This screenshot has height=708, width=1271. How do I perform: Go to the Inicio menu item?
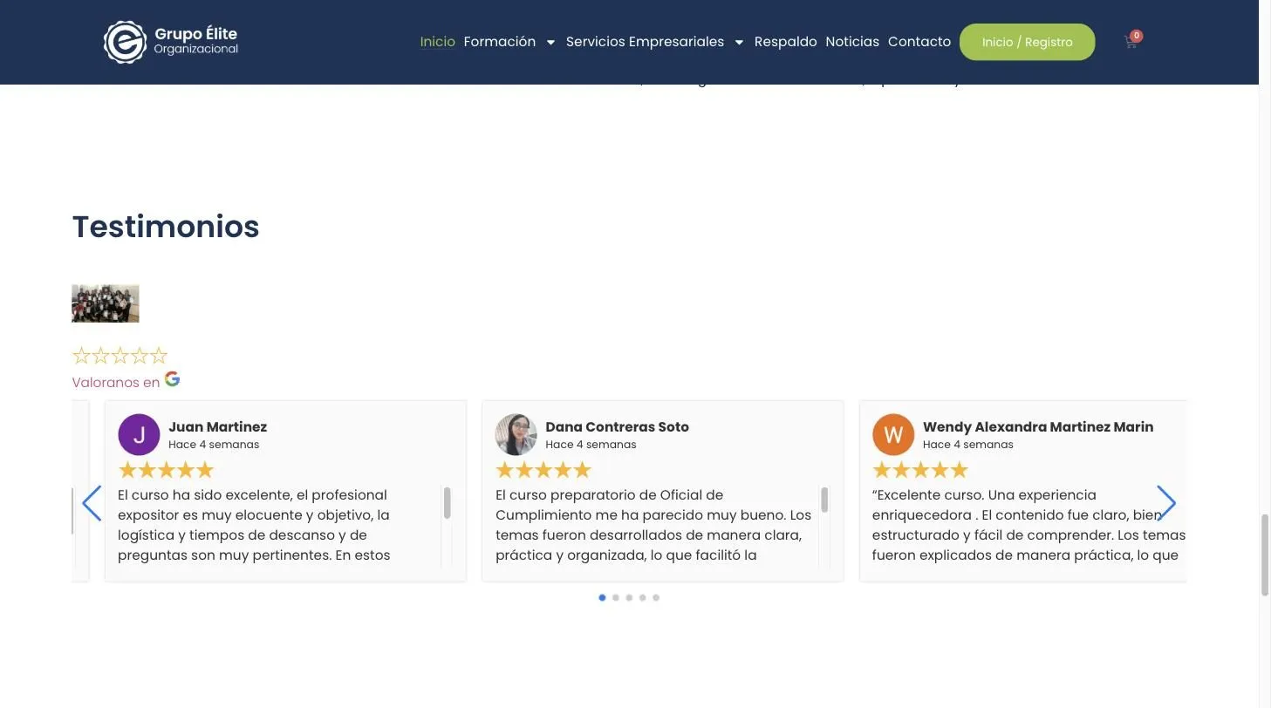point(438,42)
